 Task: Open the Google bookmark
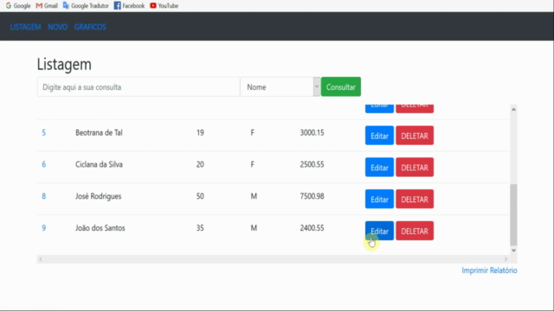pos(18,6)
